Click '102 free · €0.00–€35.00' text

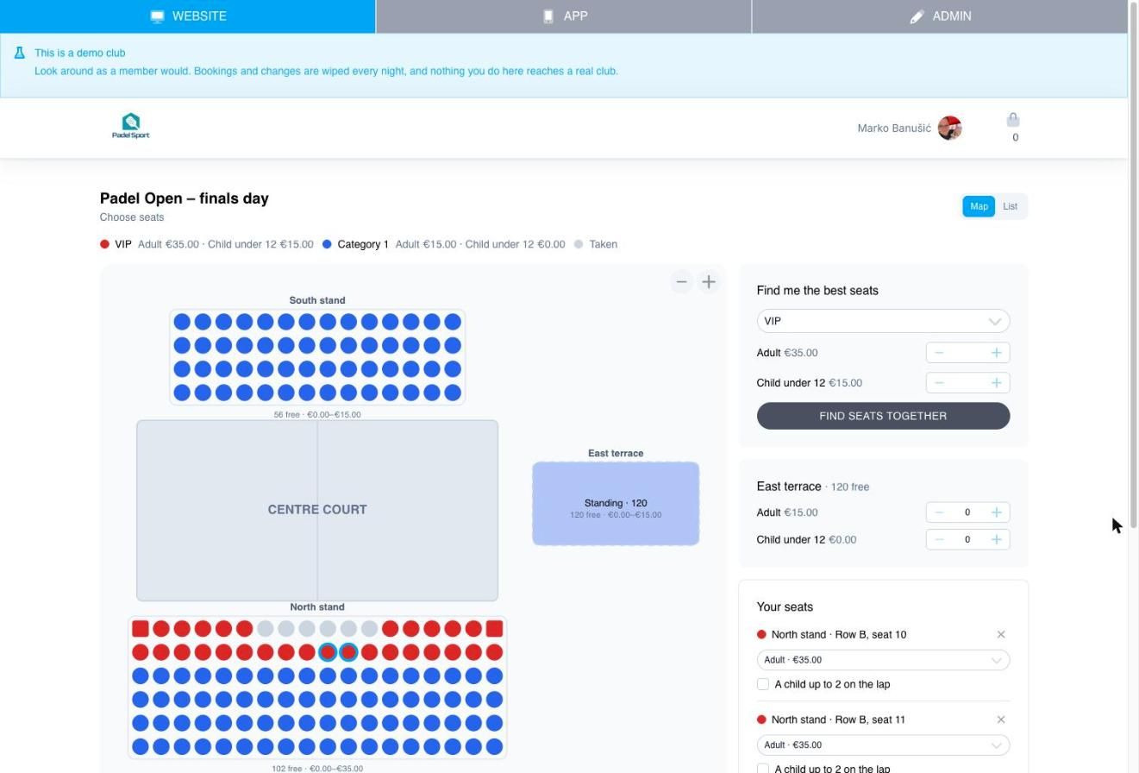coord(317,768)
